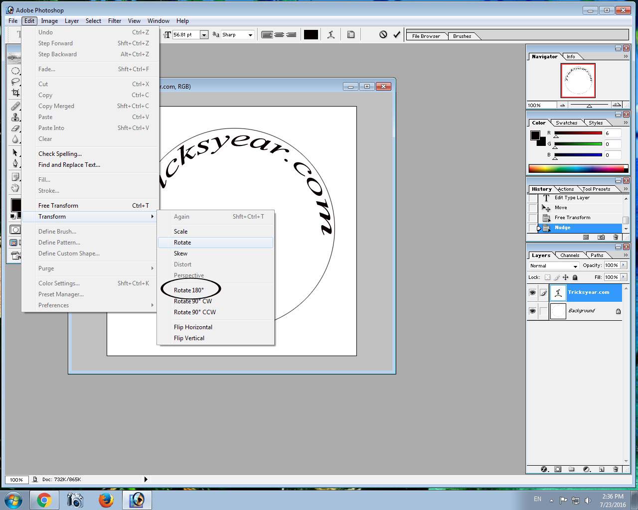Open the Sharp anti-aliasing dropdown
Screen dimensions: 638x510
250,34
